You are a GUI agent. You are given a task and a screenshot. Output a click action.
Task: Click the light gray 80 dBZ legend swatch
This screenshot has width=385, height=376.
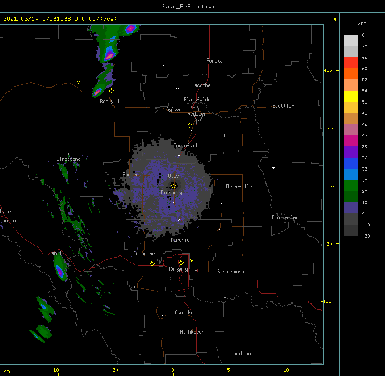pyautogui.click(x=351, y=40)
